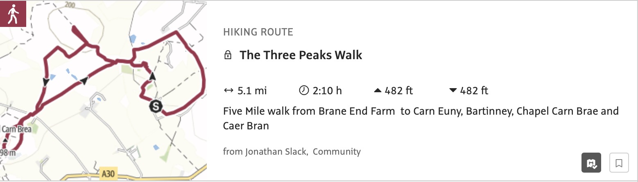The height and width of the screenshot is (182, 638).
Task: Click the 2:10 h duration value
Action: [327, 91]
